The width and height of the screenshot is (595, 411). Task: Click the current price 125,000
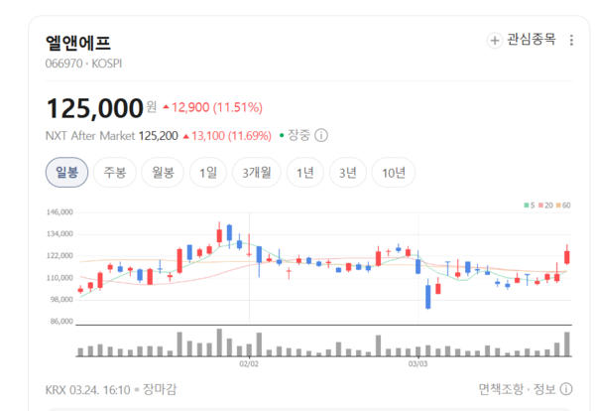(94, 108)
